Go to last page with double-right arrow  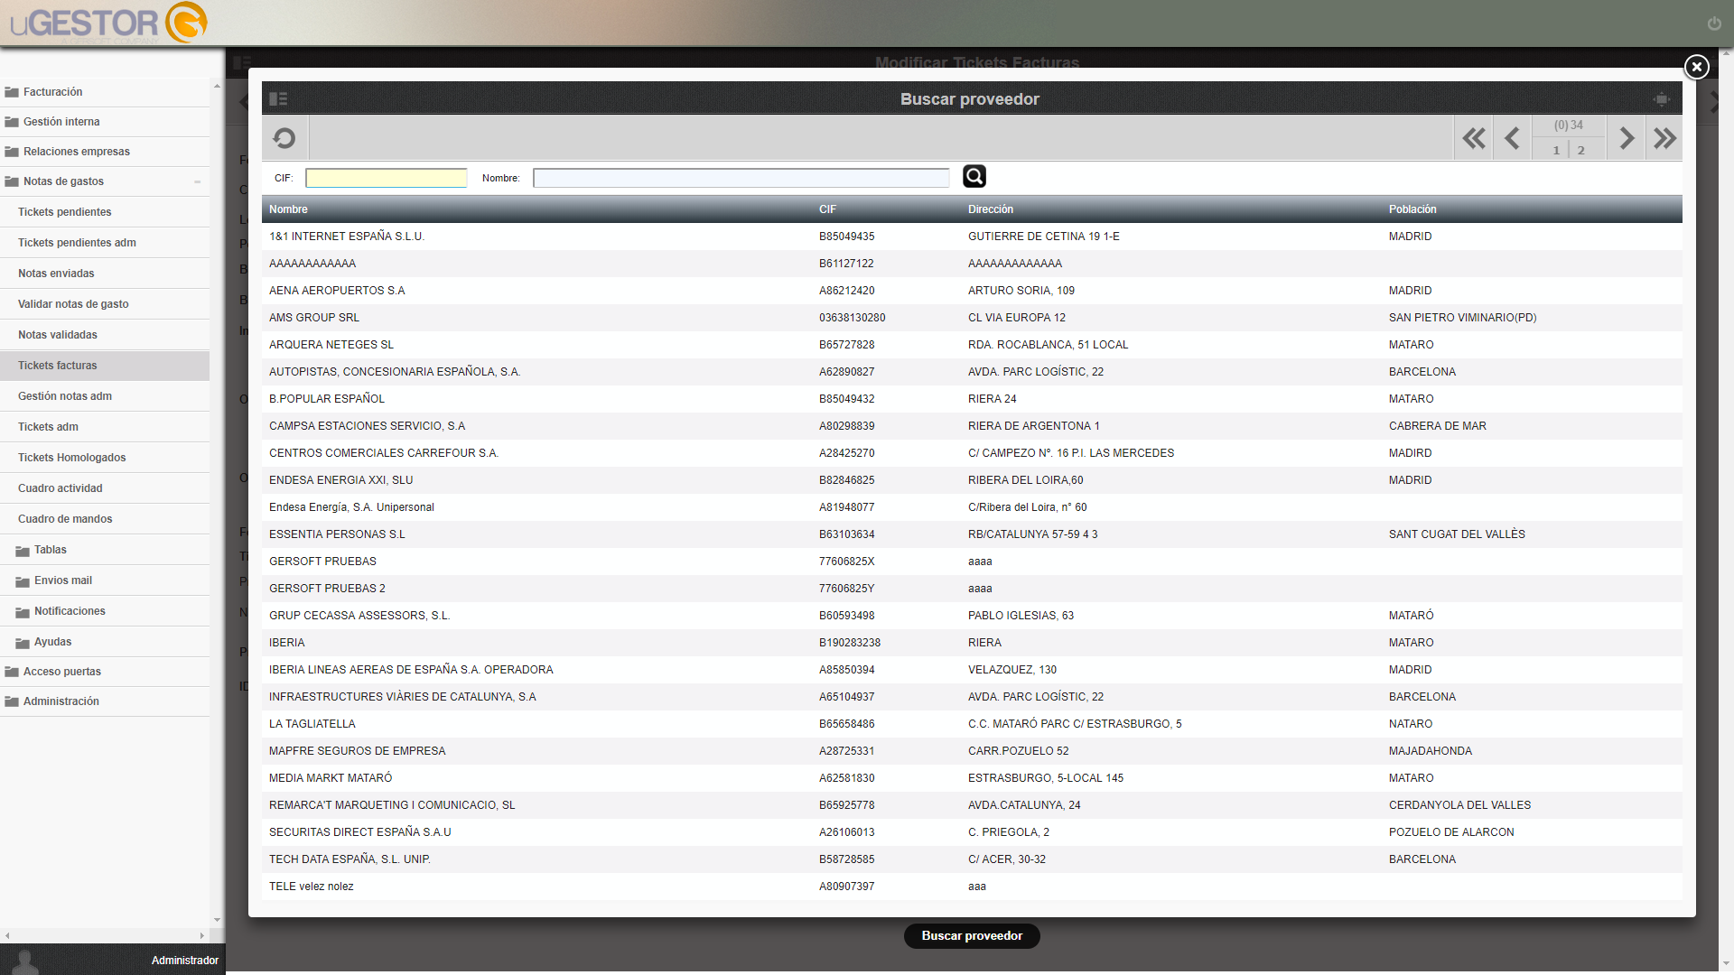click(x=1664, y=138)
